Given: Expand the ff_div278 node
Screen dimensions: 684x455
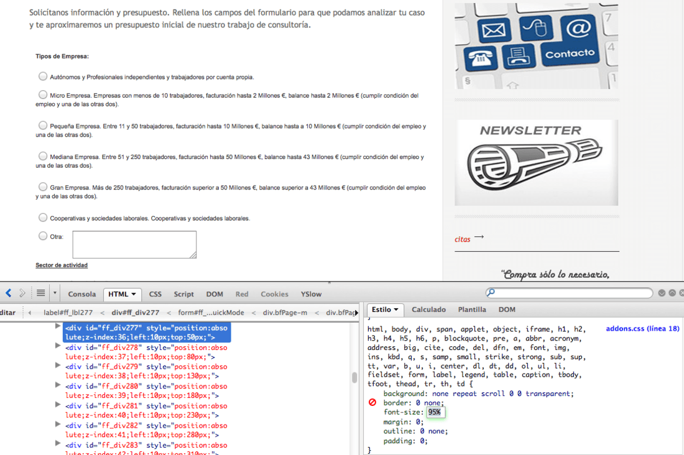Looking at the screenshot, I should (58, 346).
